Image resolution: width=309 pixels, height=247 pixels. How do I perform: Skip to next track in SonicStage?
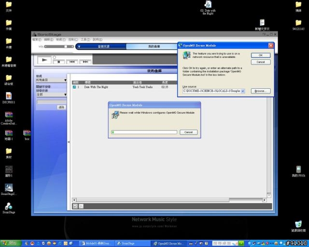[x=85, y=62]
